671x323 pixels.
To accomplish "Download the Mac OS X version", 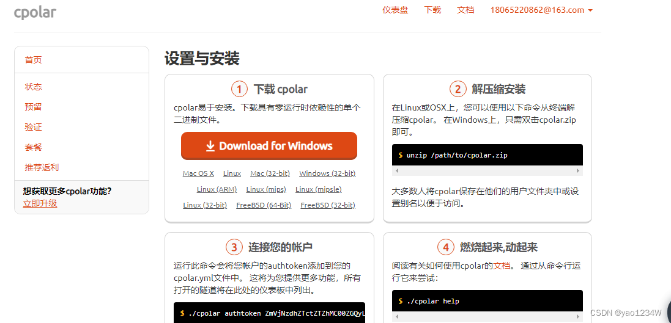I will tap(198, 173).
